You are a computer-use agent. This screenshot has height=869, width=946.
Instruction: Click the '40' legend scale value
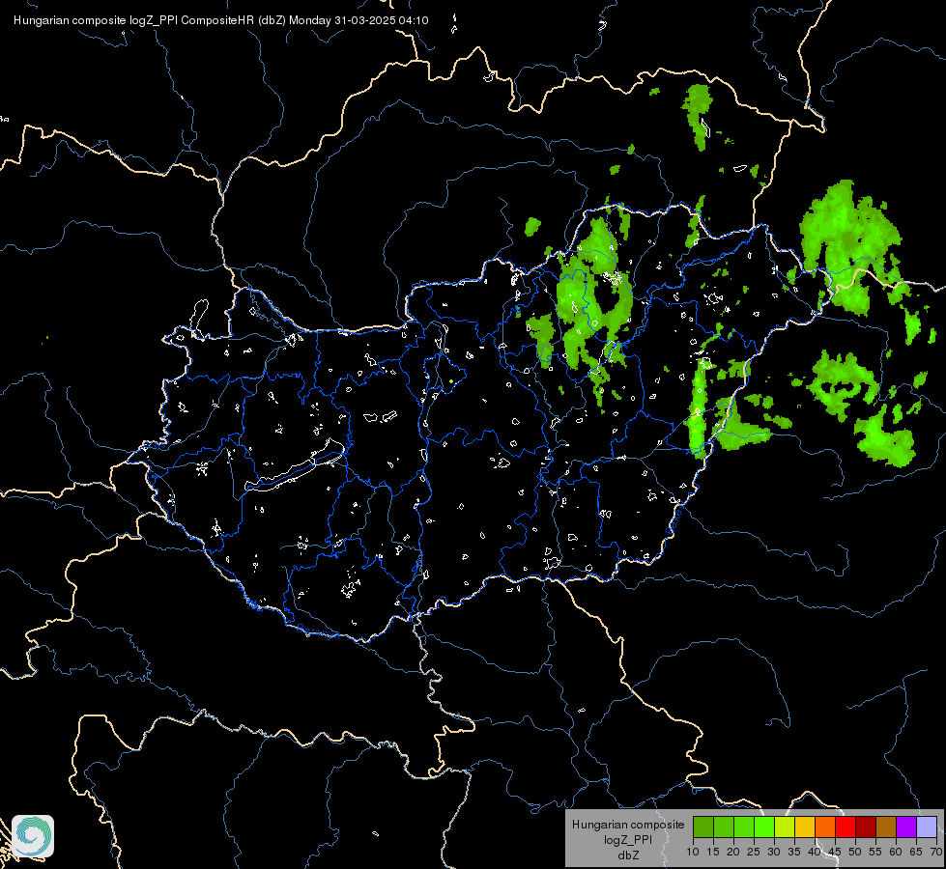(815, 853)
